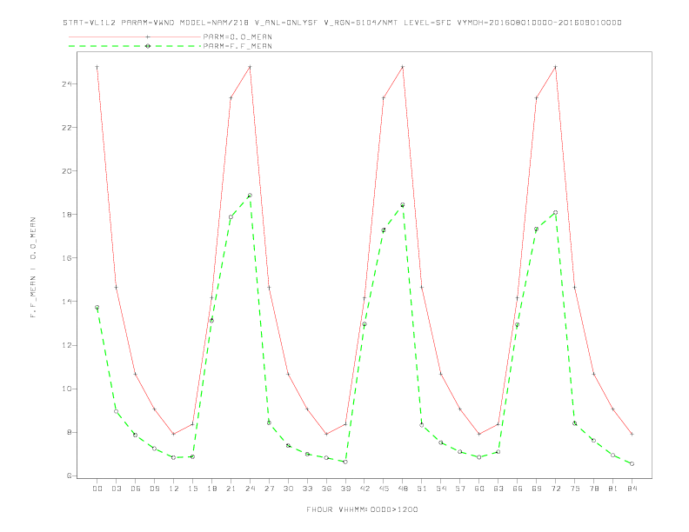Select the green circle marker in the legend
Screen dimensions: 689x532
[x=148, y=46]
